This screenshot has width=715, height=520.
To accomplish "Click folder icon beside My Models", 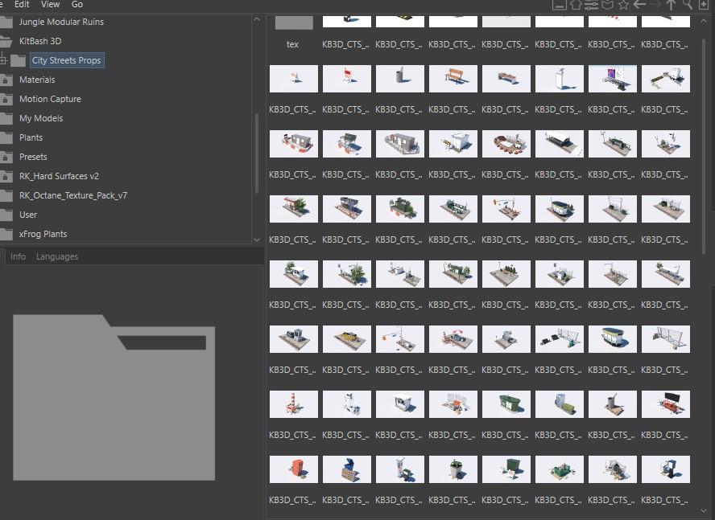I will (6, 118).
